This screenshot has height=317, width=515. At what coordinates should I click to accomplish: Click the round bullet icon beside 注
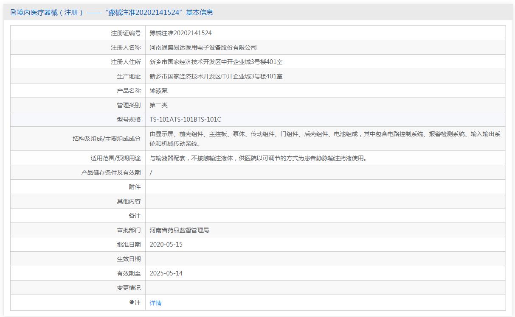tap(132, 303)
